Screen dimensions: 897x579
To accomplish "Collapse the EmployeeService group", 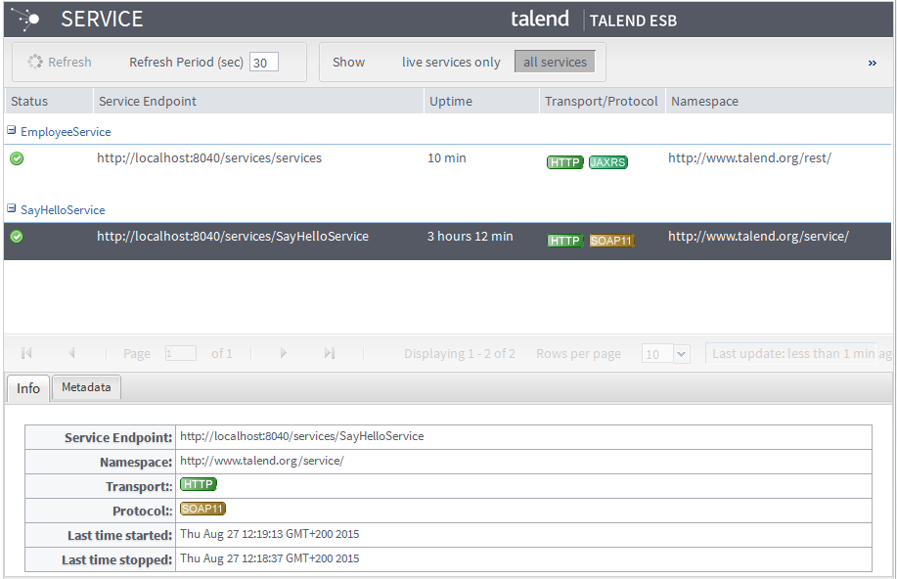I will 12,131.
